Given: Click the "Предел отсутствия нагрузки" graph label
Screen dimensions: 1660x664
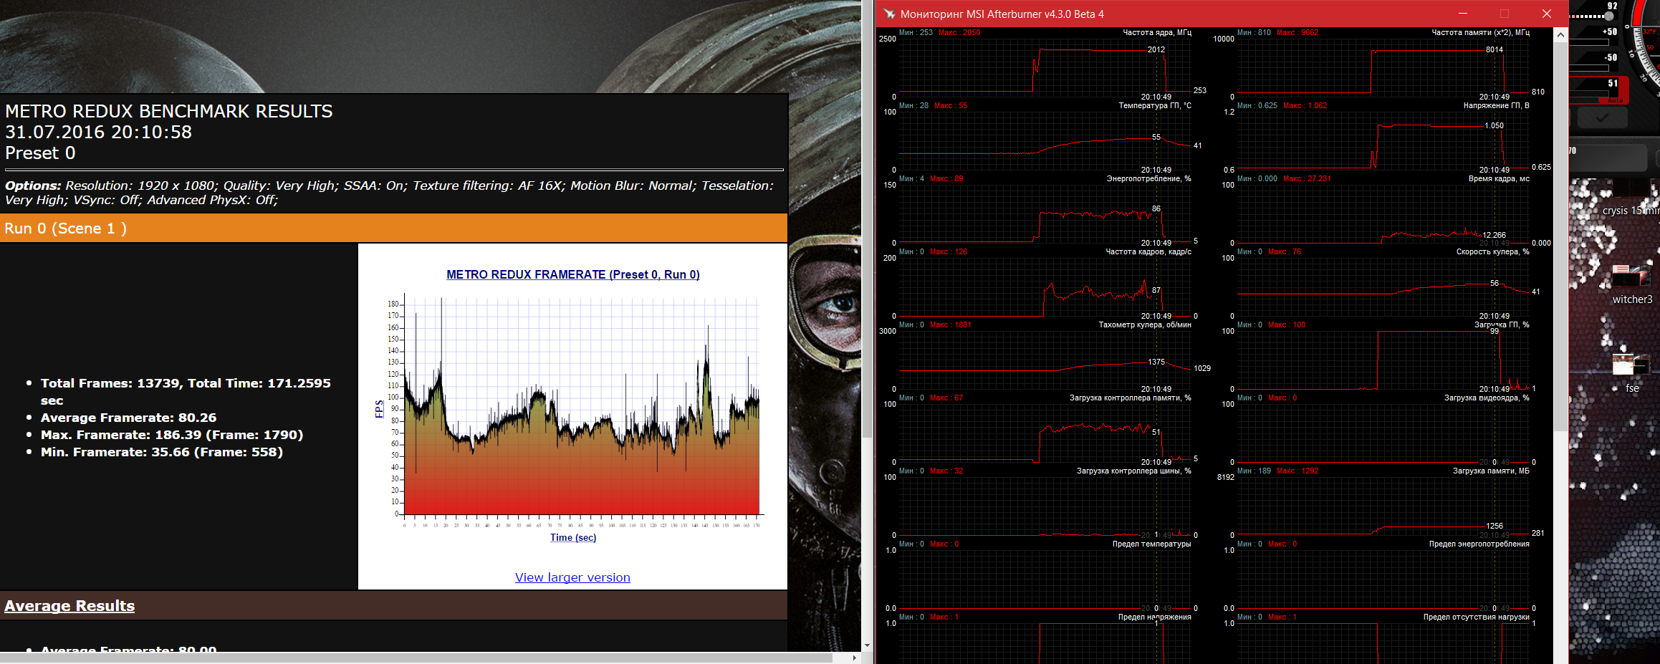Looking at the screenshot, I should [x=1476, y=617].
